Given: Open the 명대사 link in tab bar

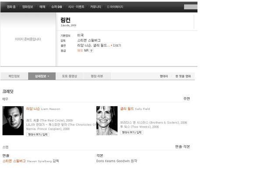Looking at the screenshot, I should [x=164, y=76].
